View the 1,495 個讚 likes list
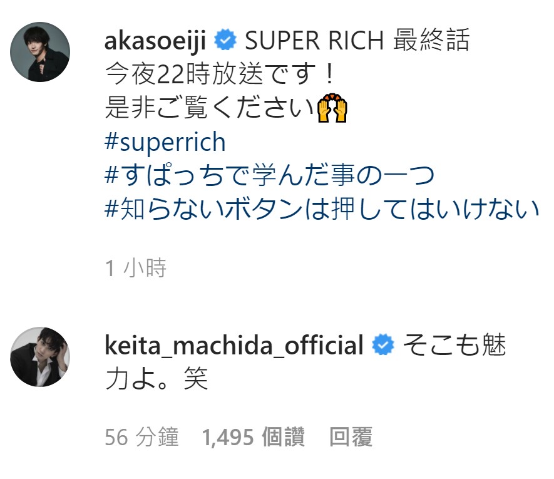This screenshot has width=554, height=479. click(x=253, y=437)
